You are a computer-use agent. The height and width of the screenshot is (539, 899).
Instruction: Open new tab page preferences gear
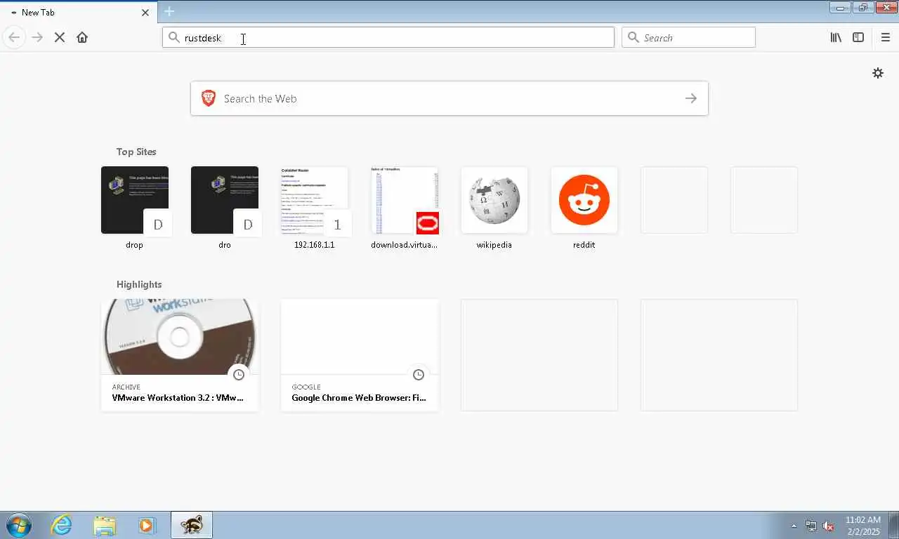click(x=878, y=73)
